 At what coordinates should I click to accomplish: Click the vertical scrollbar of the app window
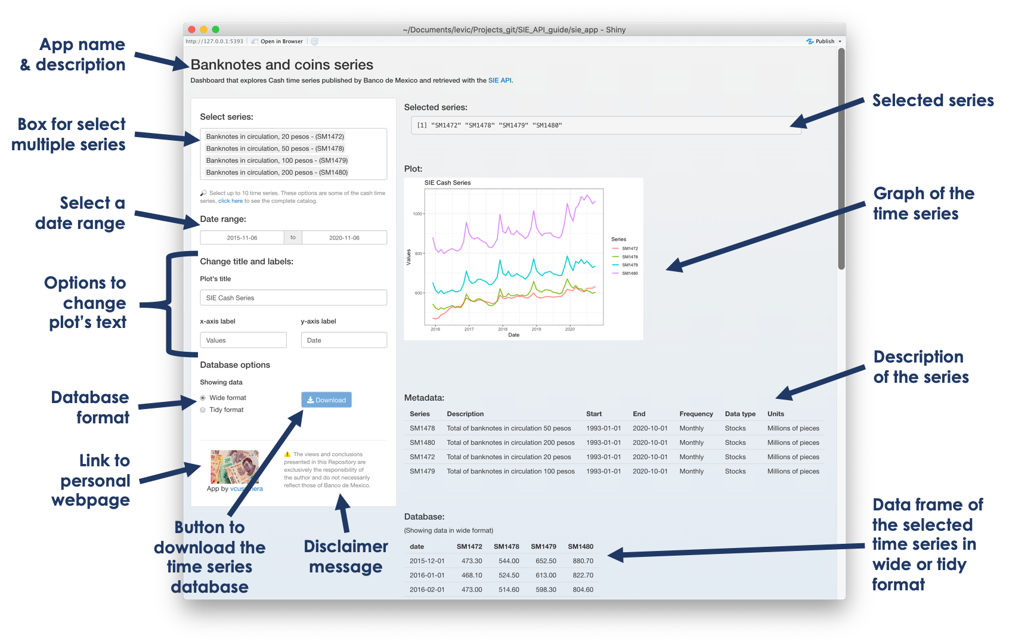click(841, 159)
